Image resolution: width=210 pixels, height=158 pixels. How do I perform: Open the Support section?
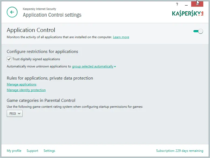(x=32, y=151)
